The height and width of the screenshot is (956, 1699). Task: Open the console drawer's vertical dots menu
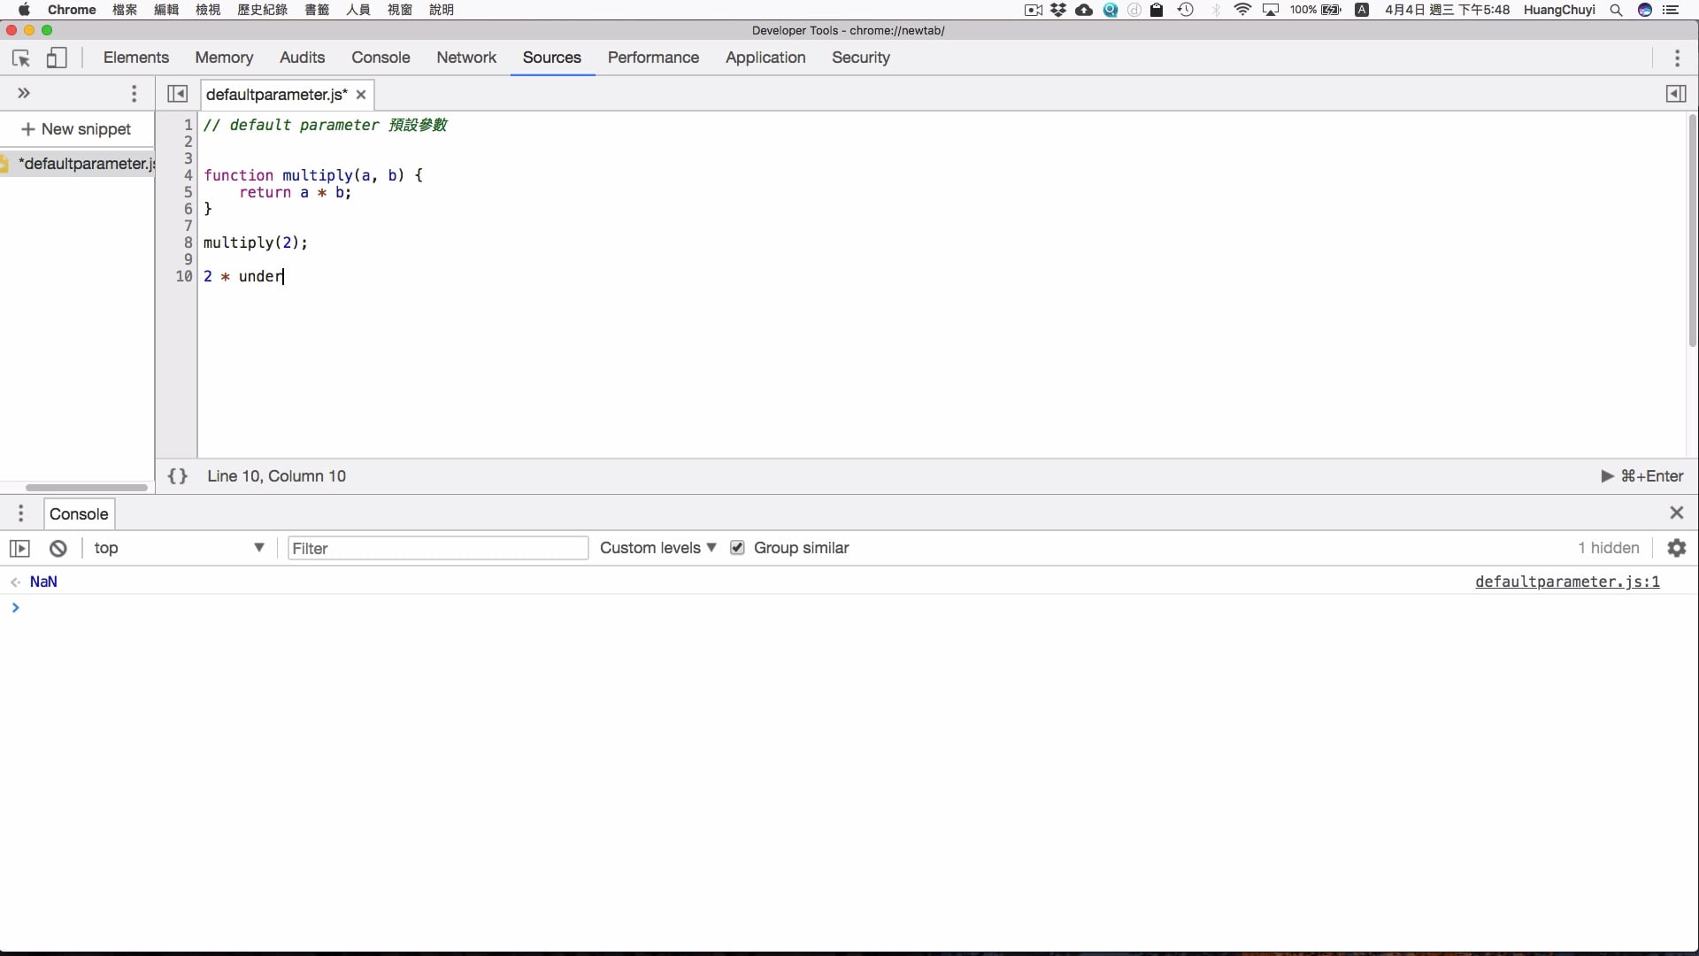point(19,513)
